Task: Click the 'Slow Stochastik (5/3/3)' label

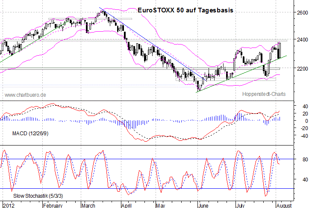Action: tap(38, 196)
